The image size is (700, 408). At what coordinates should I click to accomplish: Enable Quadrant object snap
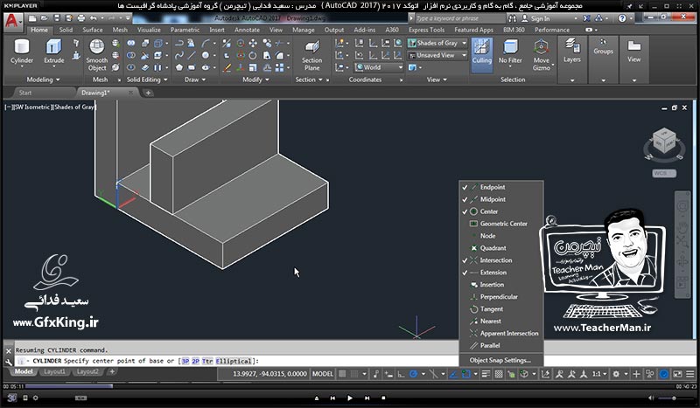[500, 248]
